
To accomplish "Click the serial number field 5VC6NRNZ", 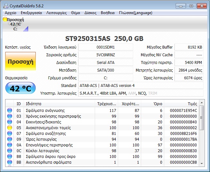I will (x=106, y=55).
